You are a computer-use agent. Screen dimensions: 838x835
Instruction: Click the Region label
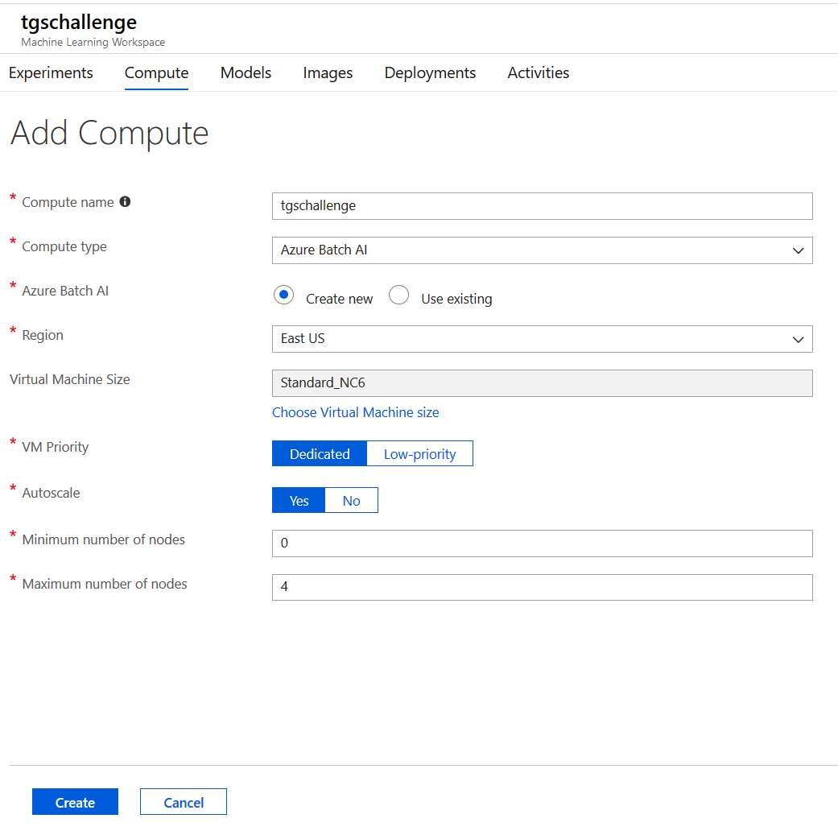(x=43, y=335)
